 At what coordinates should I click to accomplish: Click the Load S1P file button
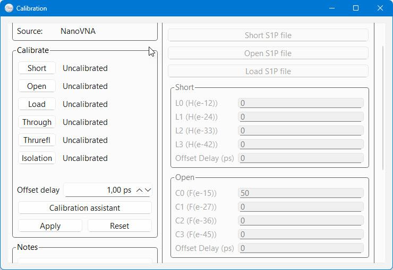tap(268, 71)
